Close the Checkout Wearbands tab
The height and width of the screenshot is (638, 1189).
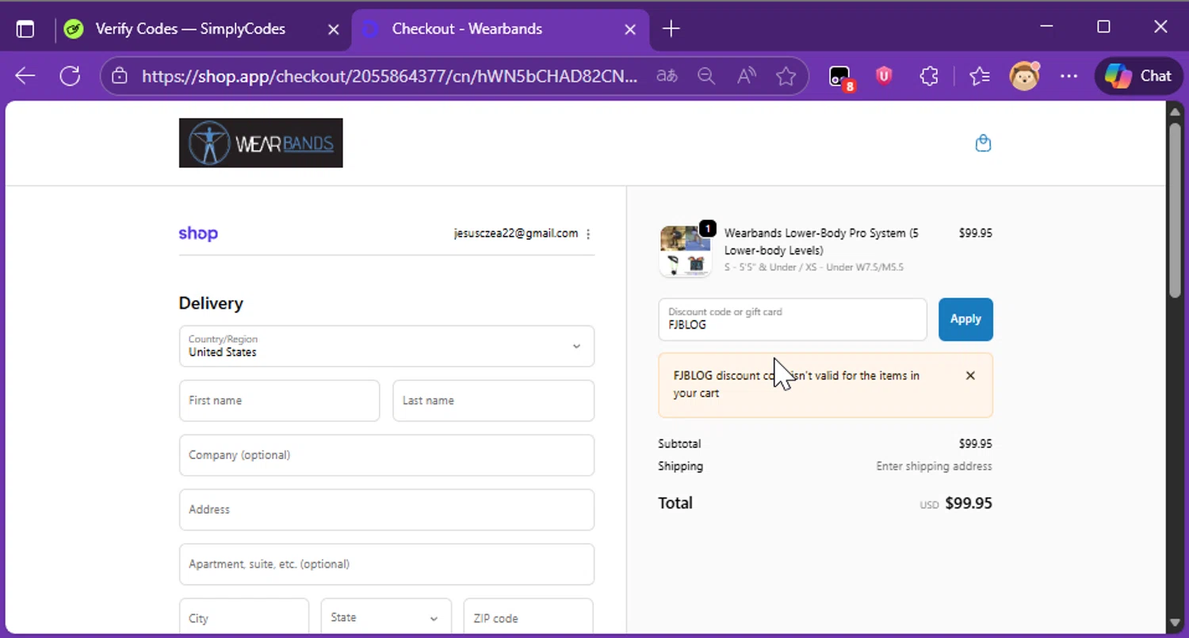(630, 29)
